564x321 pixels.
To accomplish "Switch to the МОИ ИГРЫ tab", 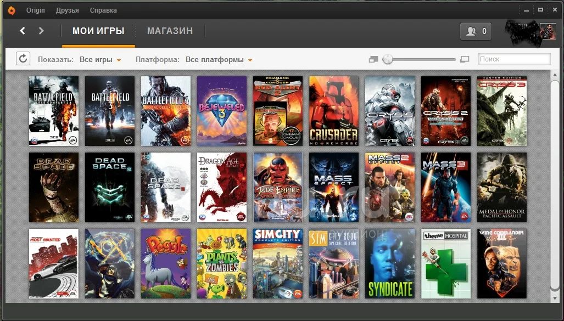I will [98, 31].
